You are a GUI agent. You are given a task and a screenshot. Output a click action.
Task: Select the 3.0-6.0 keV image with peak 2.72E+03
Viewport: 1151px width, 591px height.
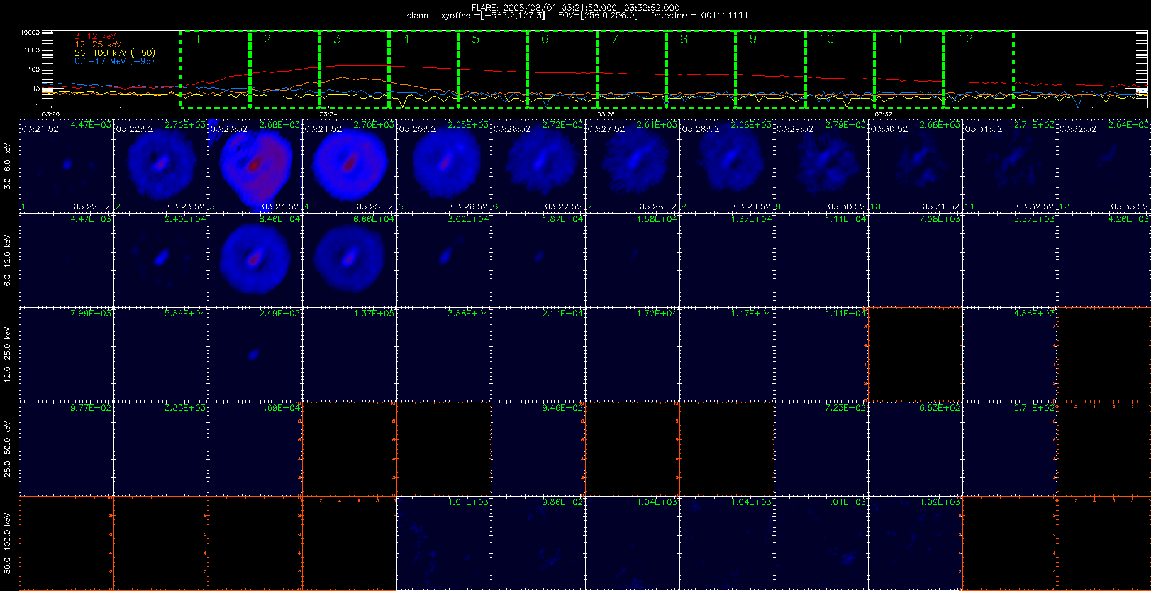pyautogui.click(x=538, y=166)
